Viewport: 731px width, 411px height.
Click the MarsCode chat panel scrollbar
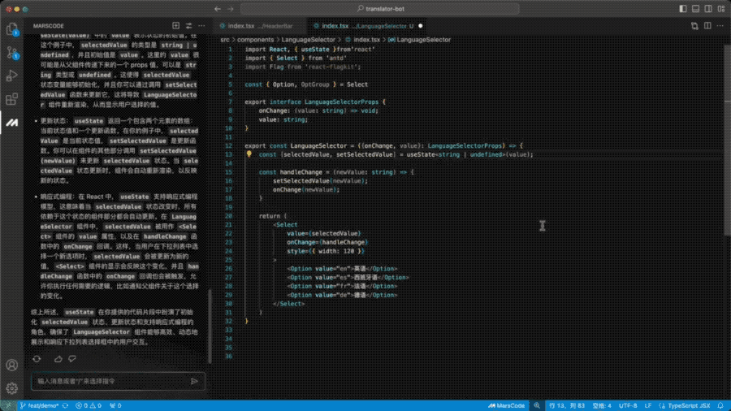point(210,327)
